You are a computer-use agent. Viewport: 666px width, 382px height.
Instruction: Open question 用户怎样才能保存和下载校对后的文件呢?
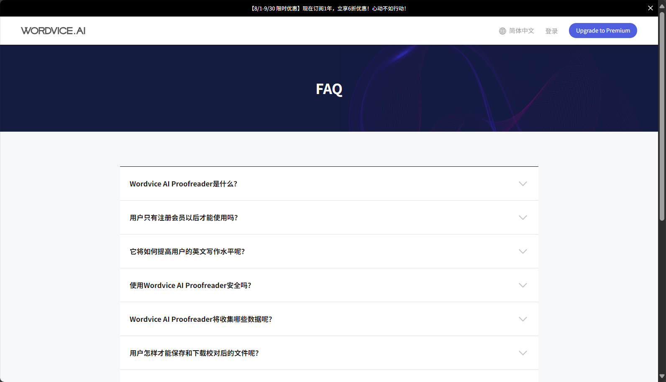pyautogui.click(x=329, y=353)
